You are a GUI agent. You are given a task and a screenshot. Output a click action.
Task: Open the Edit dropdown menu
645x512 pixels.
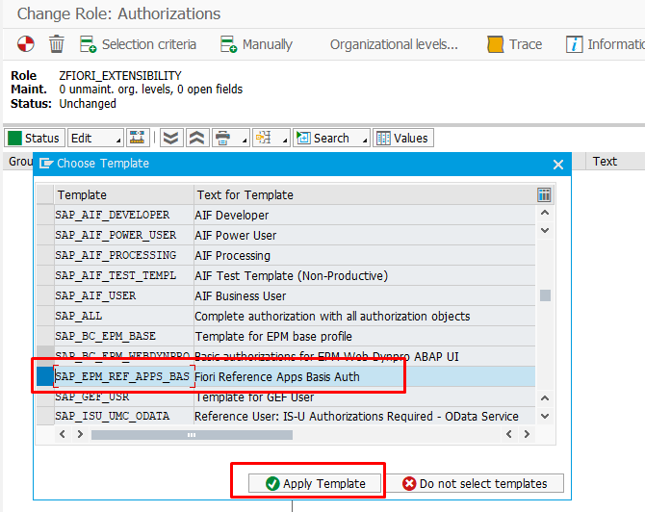pyautogui.click(x=95, y=138)
